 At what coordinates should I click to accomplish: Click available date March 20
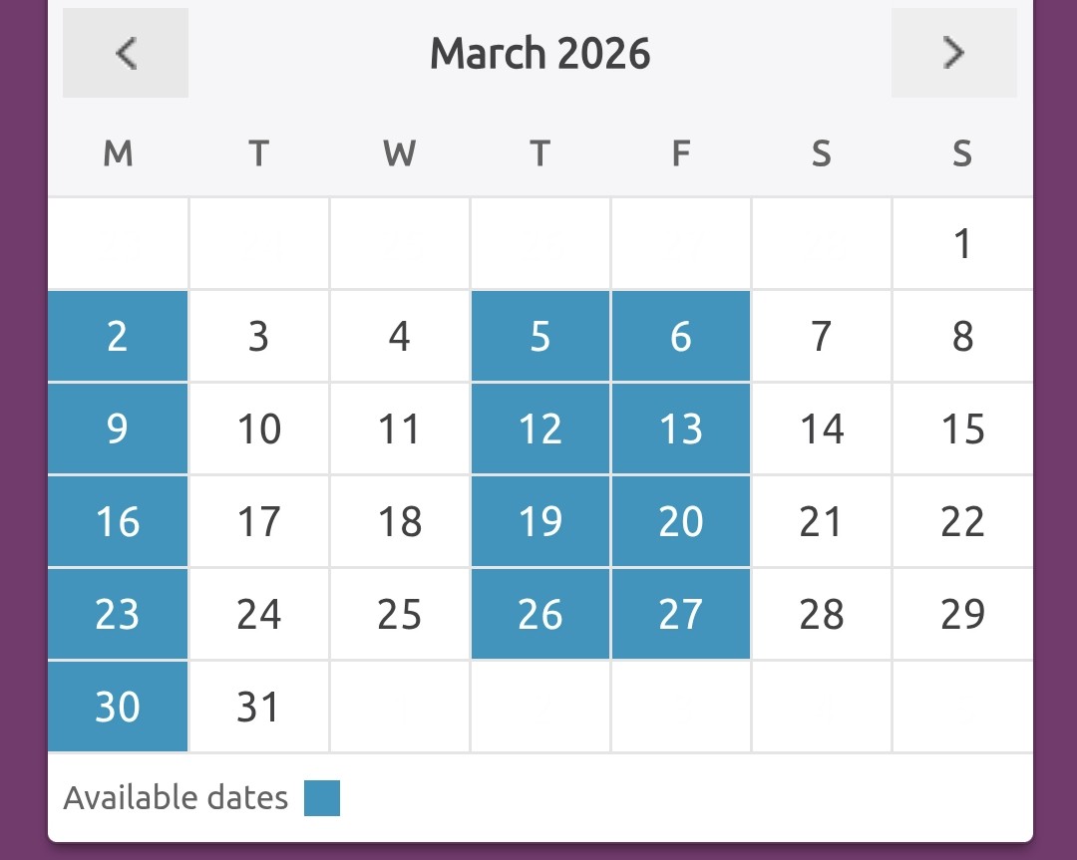click(681, 522)
